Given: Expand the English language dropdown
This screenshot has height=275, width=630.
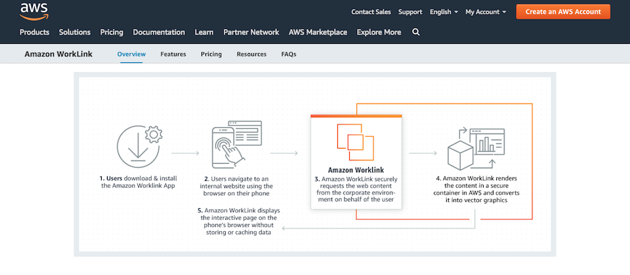Looking at the screenshot, I should pyautogui.click(x=444, y=12).
